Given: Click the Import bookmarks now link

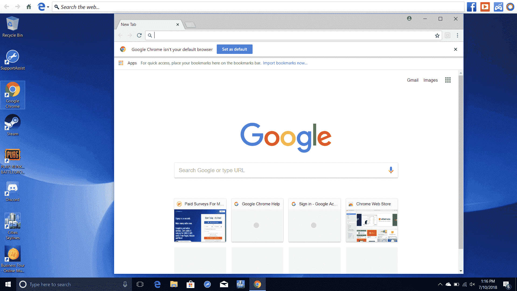Looking at the screenshot, I should point(285,63).
